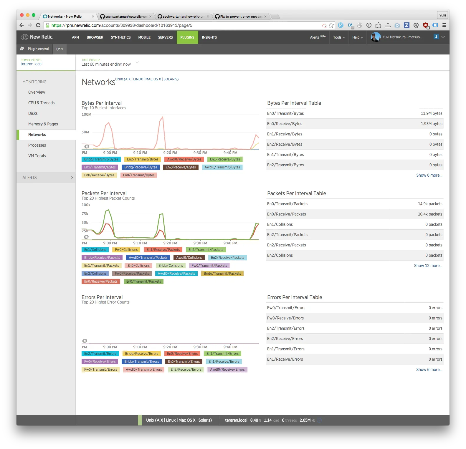The width and height of the screenshot is (466, 449).
Task: Open CPU & Threads monitoring page
Action: pos(42,103)
